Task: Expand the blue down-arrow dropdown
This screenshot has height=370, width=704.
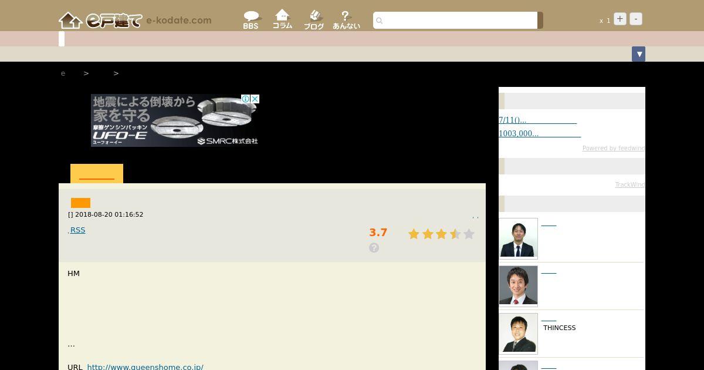Action: point(639,54)
